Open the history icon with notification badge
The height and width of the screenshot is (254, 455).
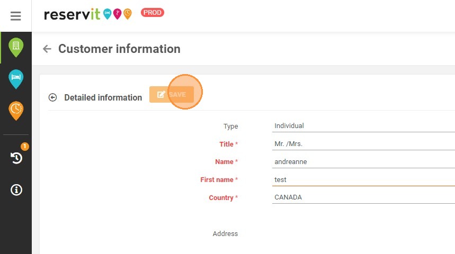point(16,158)
